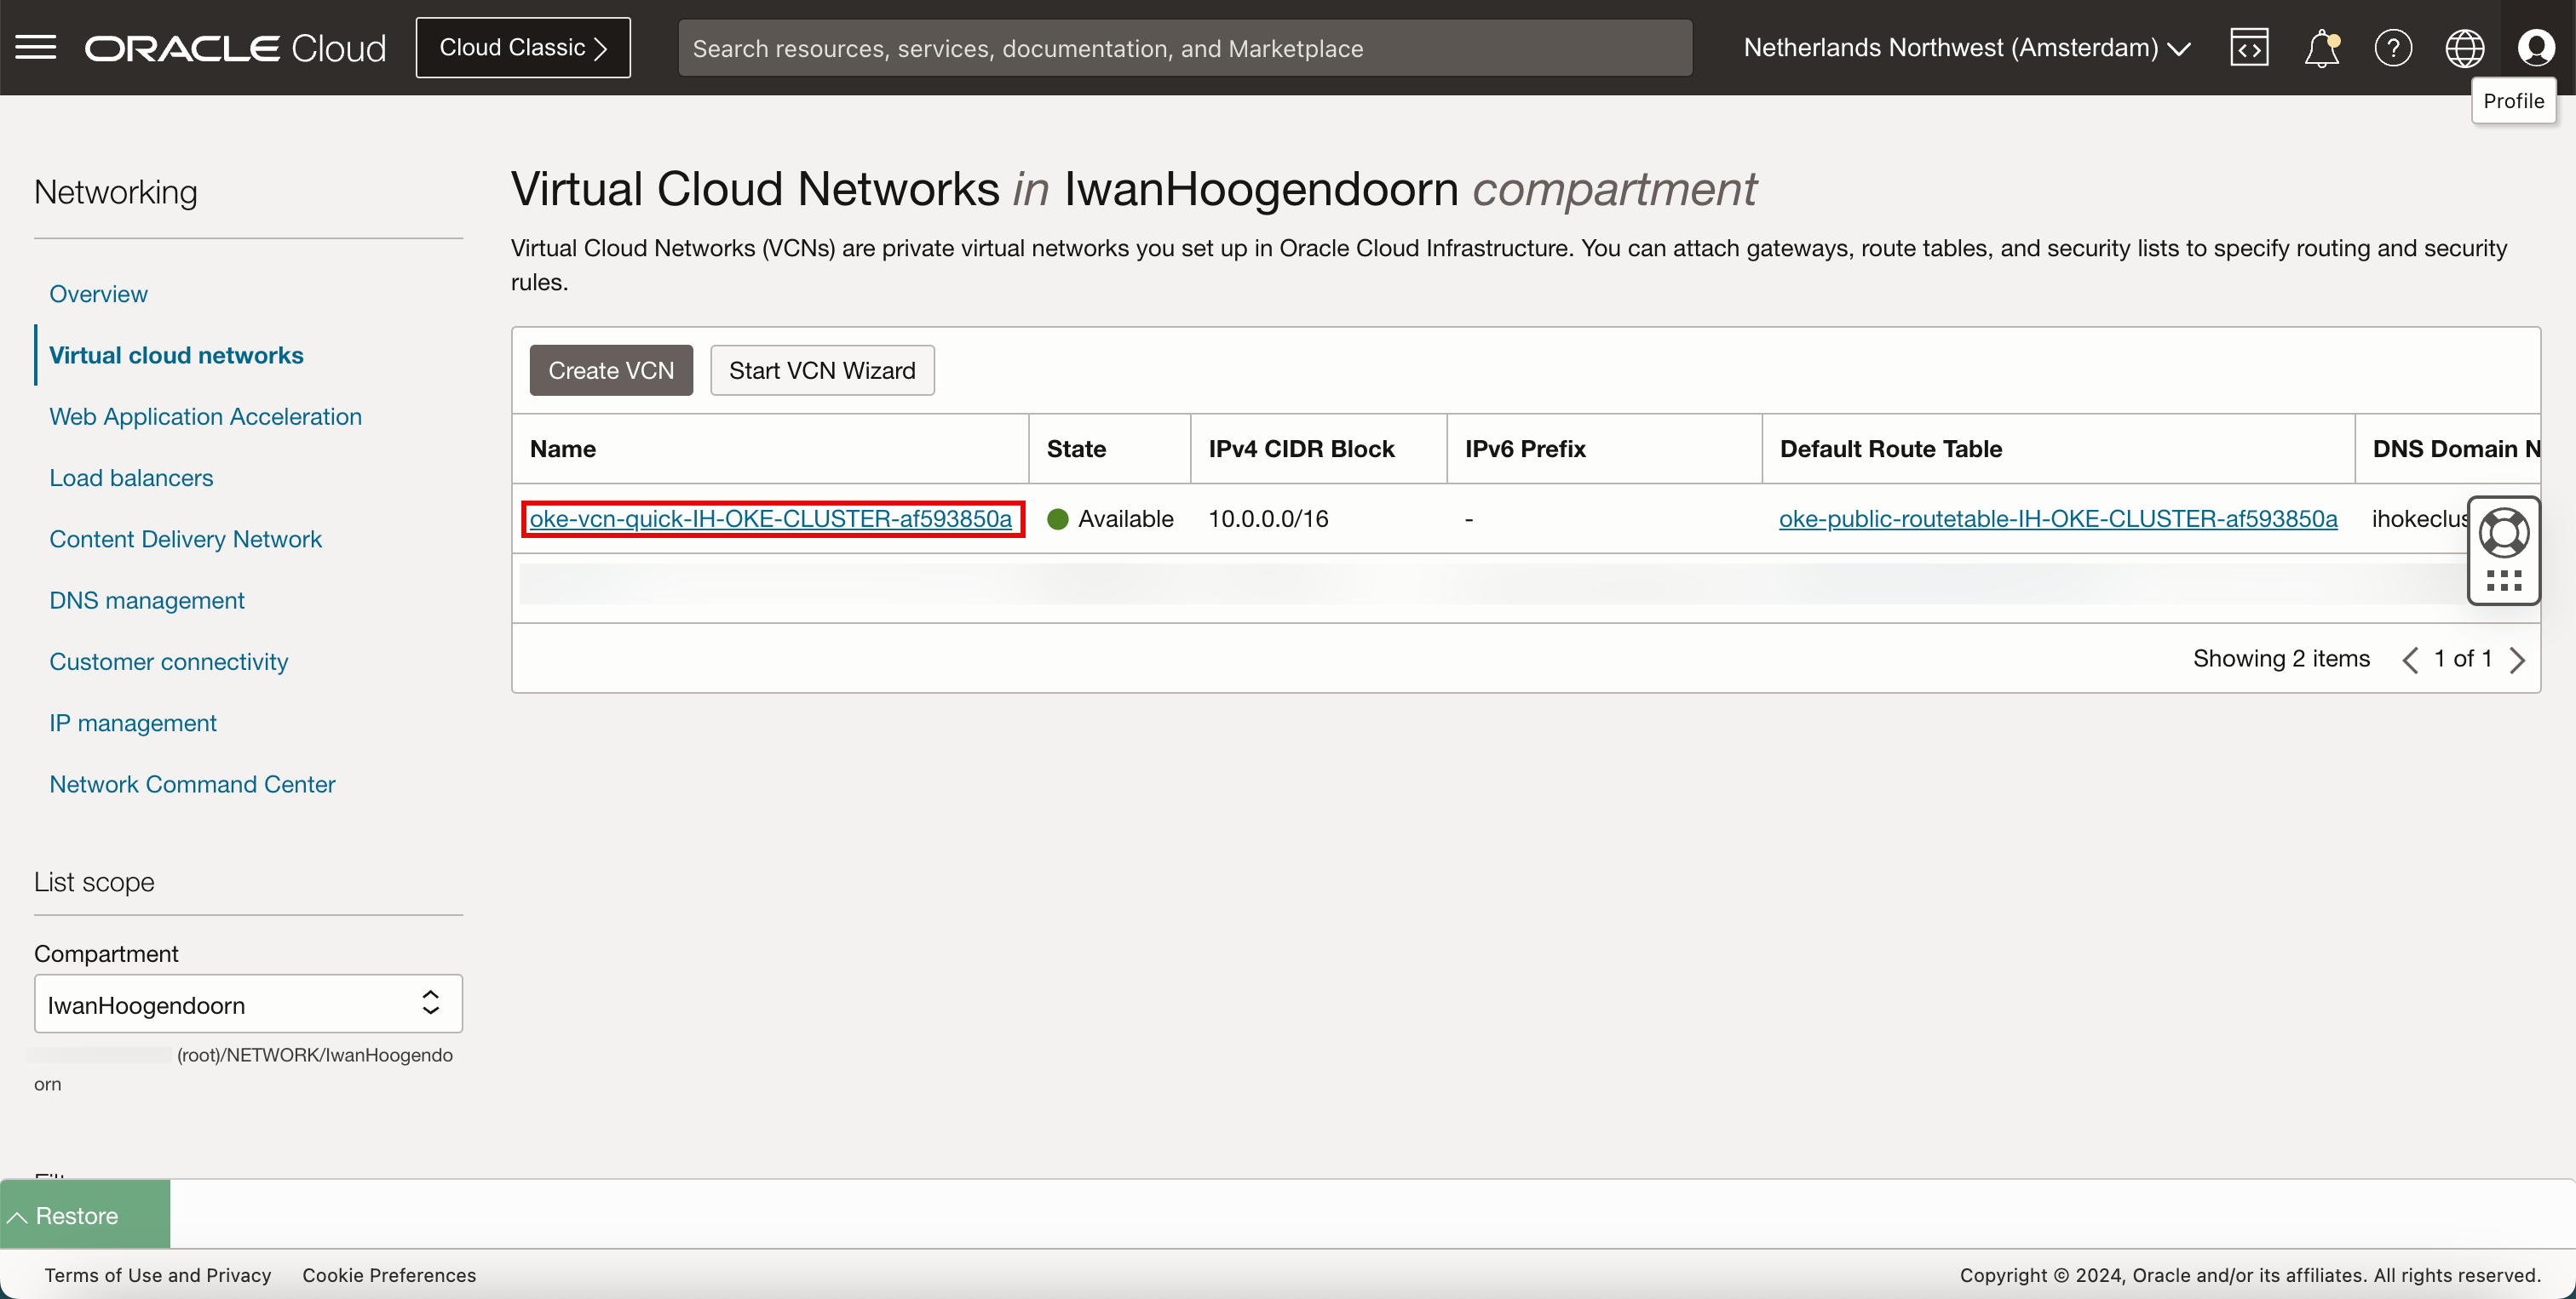Viewport: 2576px width, 1299px height.
Task: Open Network Command Center menu item
Action: click(x=192, y=783)
